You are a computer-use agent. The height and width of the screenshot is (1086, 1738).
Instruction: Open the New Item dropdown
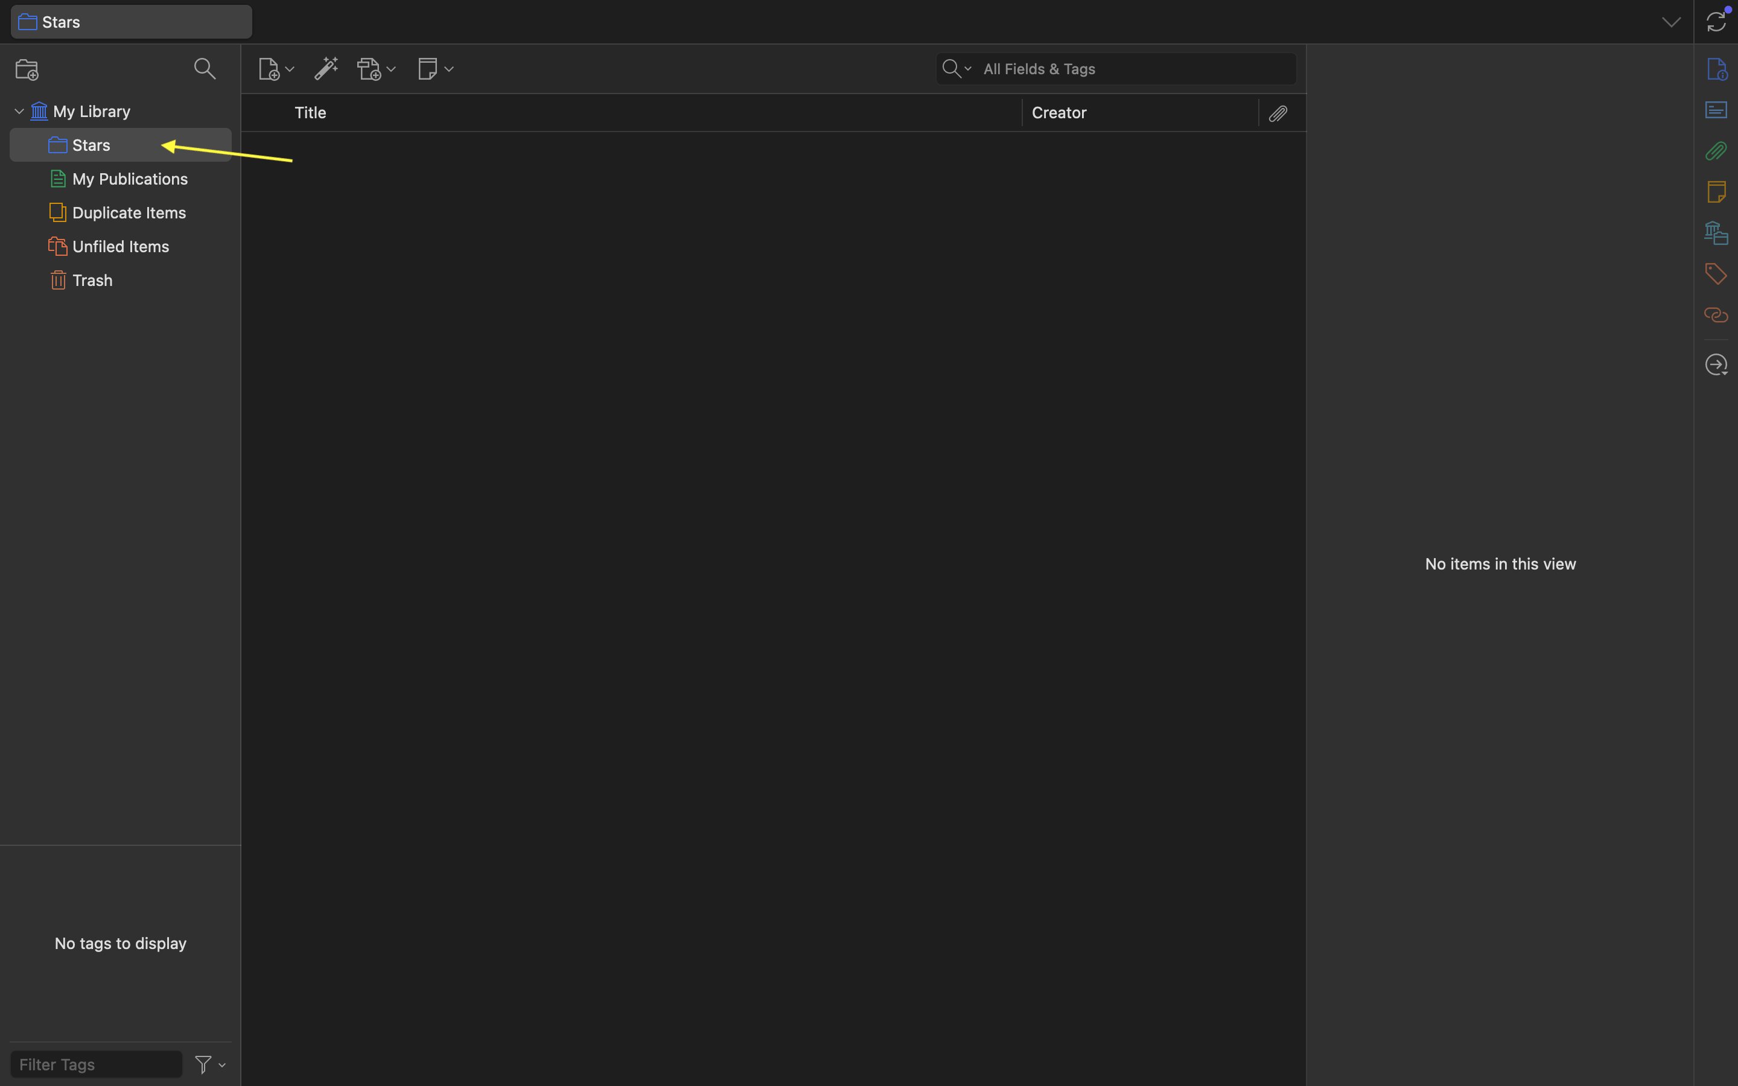click(276, 69)
